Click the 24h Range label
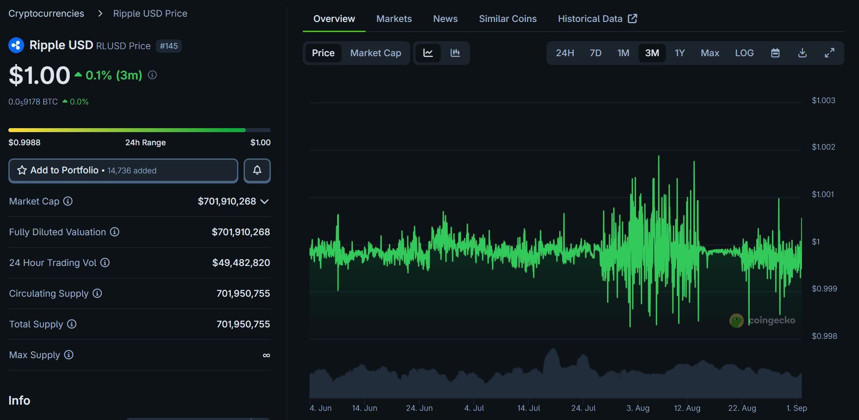Screen dimensions: 859x420 click(x=145, y=143)
